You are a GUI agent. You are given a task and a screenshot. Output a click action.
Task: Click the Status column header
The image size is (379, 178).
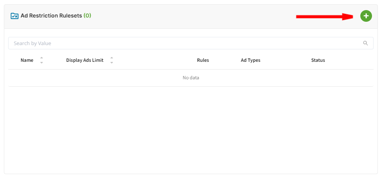pos(318,60)
